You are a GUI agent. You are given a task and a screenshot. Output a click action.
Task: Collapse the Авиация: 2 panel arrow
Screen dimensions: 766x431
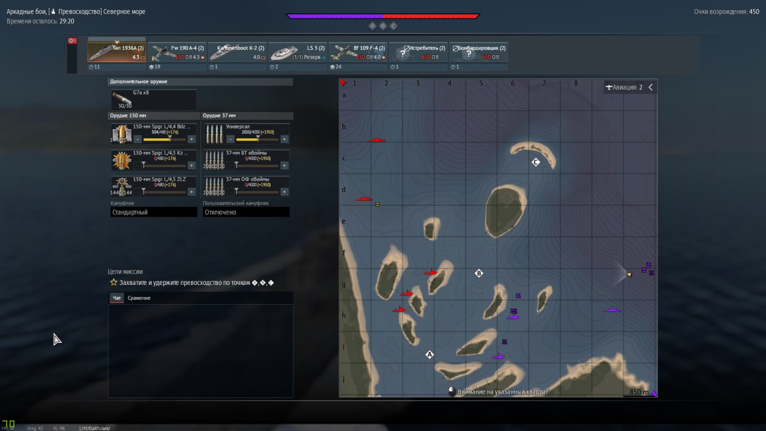click(651, 87)
